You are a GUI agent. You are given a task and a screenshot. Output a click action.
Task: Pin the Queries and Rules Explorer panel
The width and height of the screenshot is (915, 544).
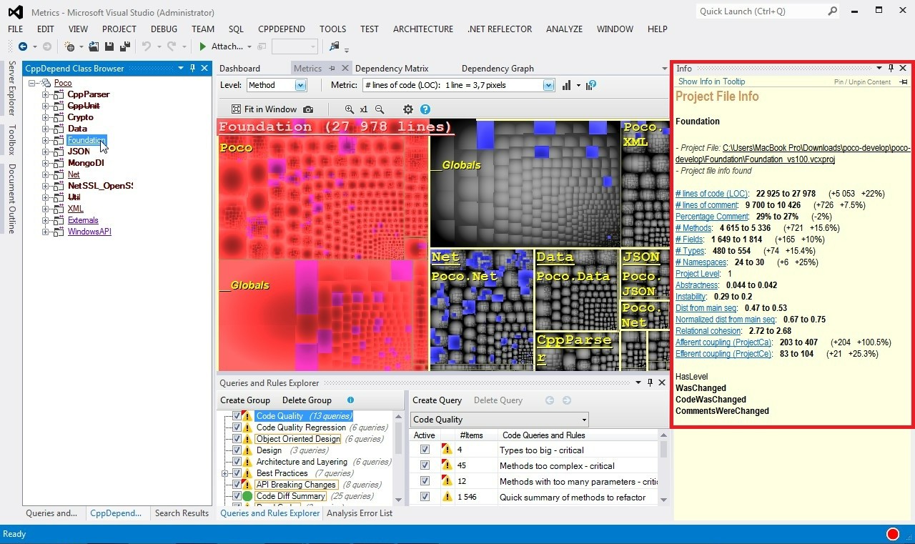(x=650, y=382)
